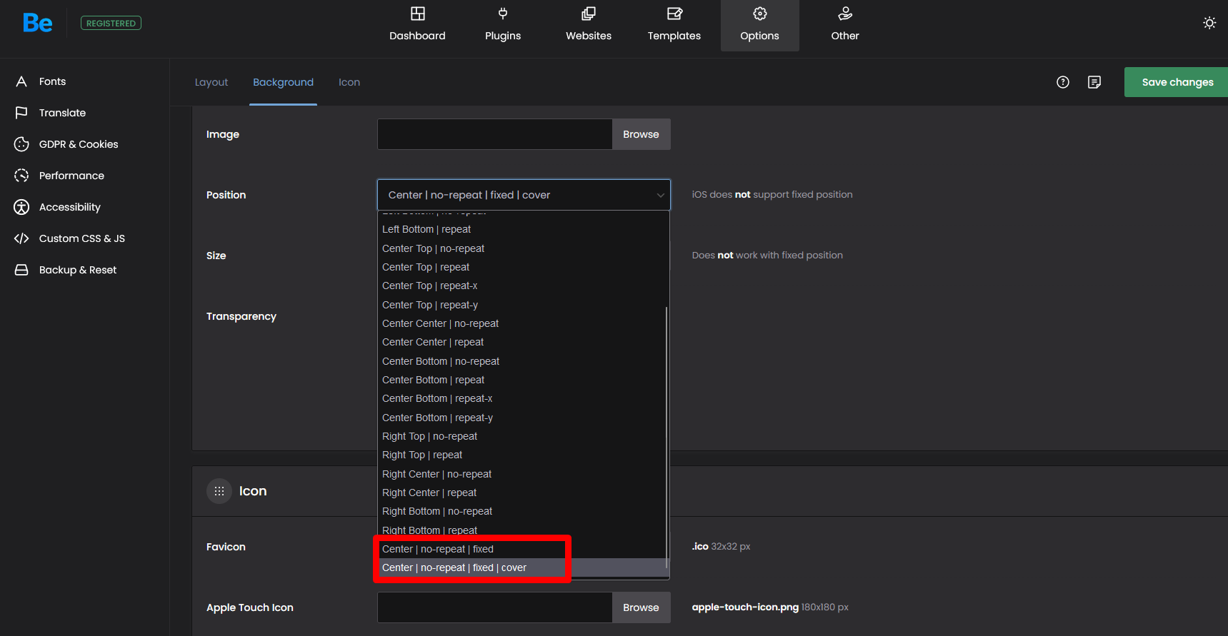
Task: Toggle light mode sun icon
Action: [x=1209, y=23]
